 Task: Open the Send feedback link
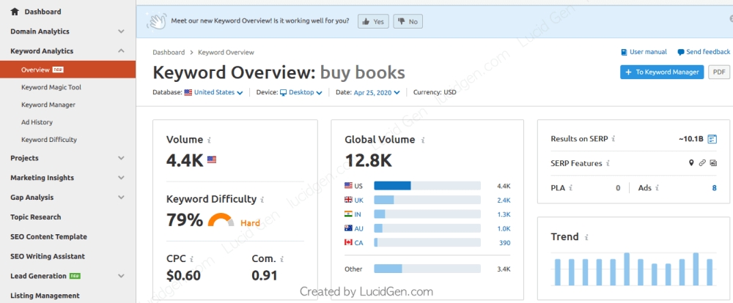pos(704,52)
